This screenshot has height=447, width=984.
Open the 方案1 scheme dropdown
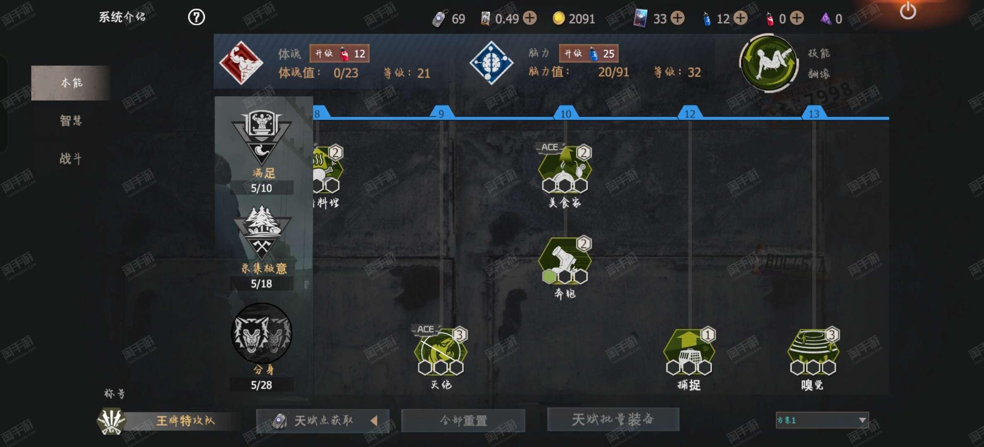tap(822, 420)
